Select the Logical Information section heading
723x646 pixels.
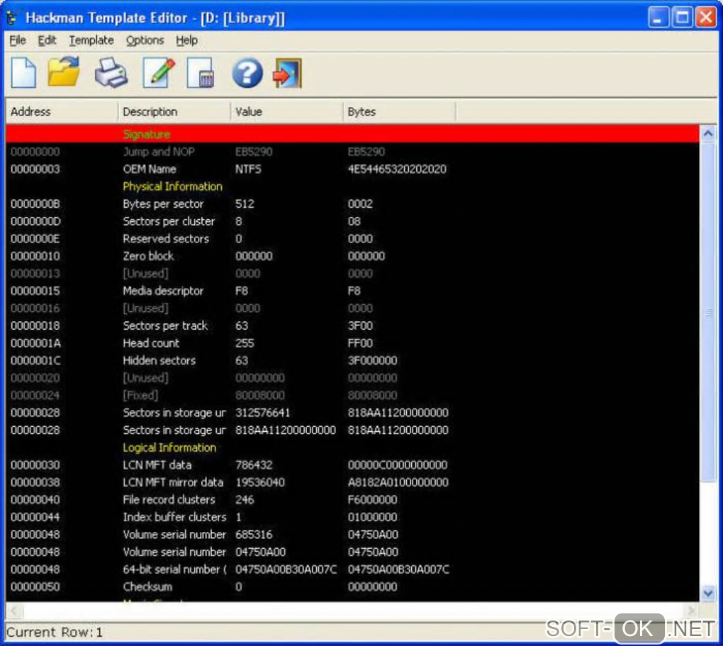(x=169, y=447)
